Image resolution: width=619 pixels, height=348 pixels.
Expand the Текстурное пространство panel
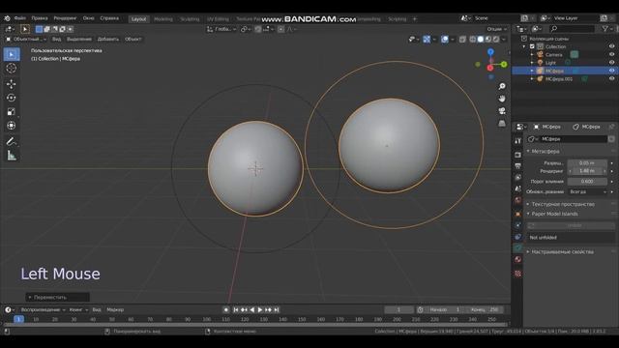tap(563, 204)
